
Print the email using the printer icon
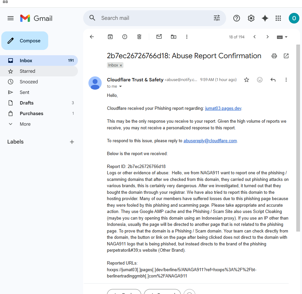click(274, 56)
